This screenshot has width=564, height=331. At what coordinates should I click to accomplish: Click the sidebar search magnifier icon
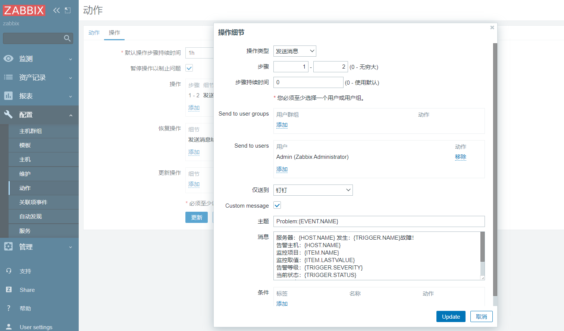tap(67, 38)
